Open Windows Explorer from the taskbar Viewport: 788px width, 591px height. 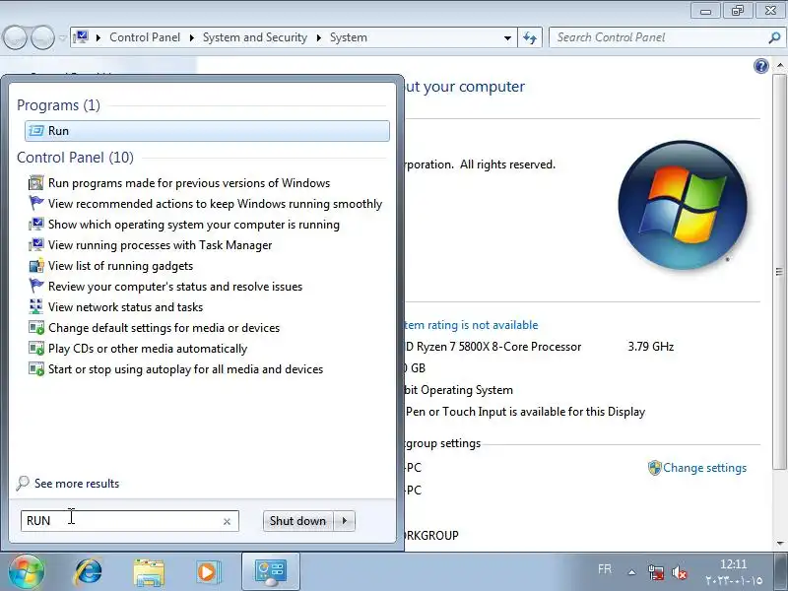point(149,572)
